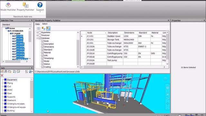Click the Dimensions column header
Viewport: 206px width, 116px height.
[x=130, y=33]
